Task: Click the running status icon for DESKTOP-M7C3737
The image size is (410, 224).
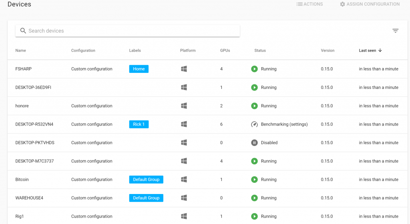Action: (254, 161)
